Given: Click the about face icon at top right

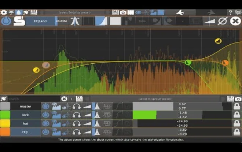Looking at the screenshot, I should 238,12.
